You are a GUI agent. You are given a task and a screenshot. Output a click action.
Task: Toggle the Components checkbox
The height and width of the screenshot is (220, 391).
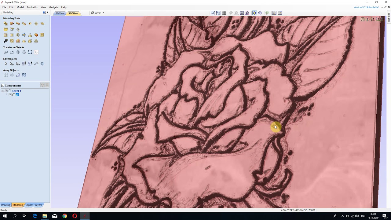pyautogui.click(x=2, y=86)
